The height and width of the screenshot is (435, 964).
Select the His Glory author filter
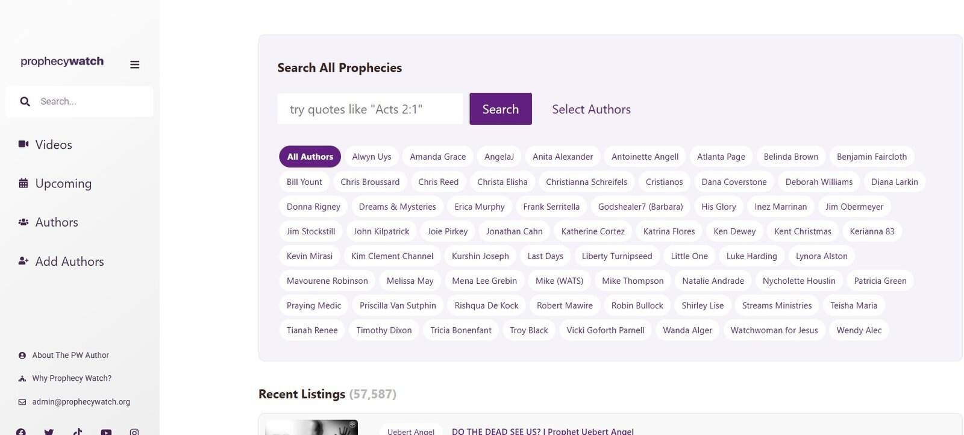point(719,207)
